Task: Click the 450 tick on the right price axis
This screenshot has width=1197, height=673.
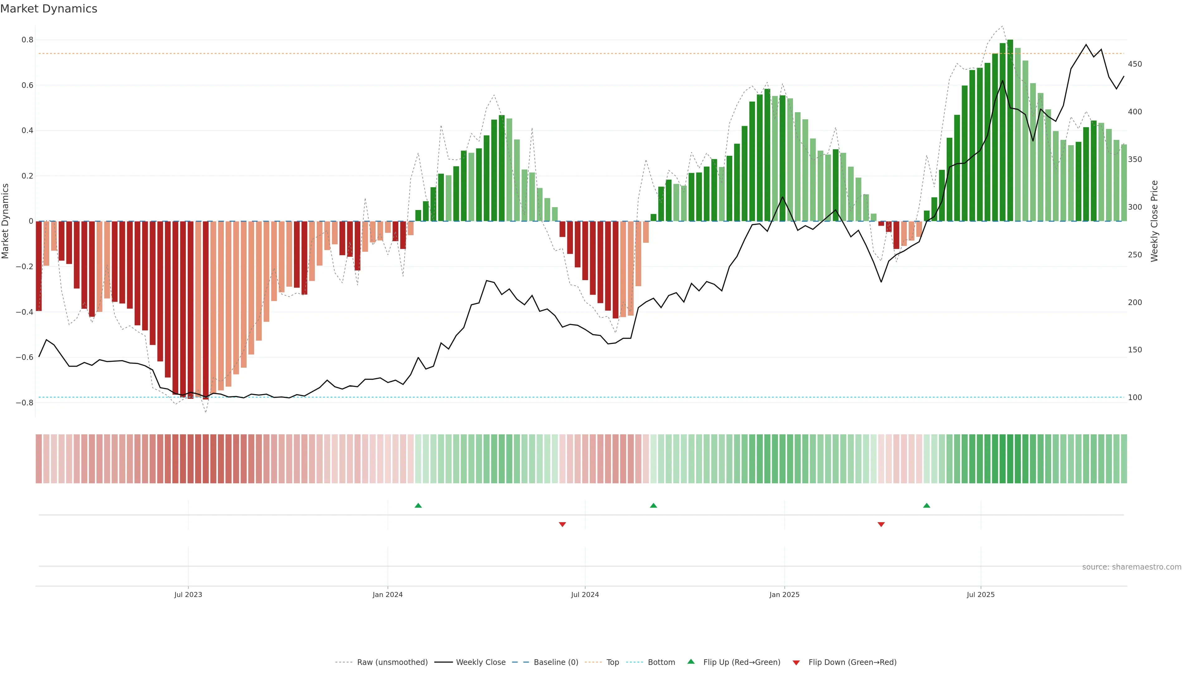Action: pyautogui.click(x=1135, y=64)
